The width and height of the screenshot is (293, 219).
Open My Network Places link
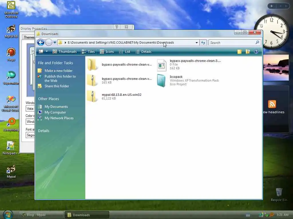56,118
